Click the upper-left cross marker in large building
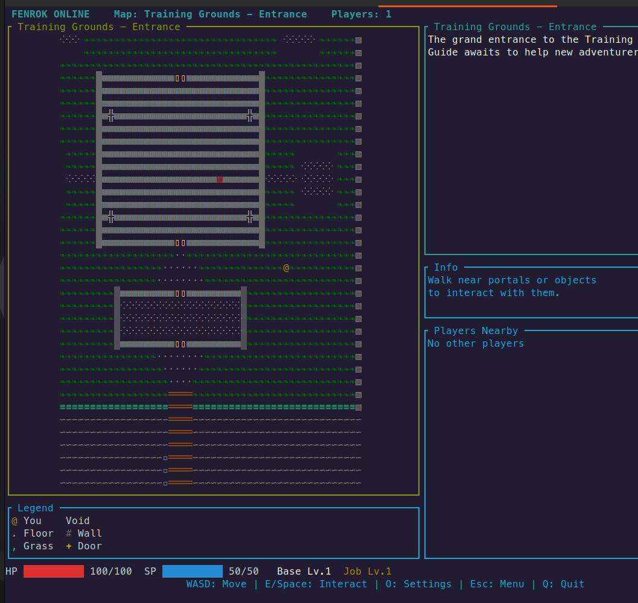 pyautogui.click(x=111, y=115)
